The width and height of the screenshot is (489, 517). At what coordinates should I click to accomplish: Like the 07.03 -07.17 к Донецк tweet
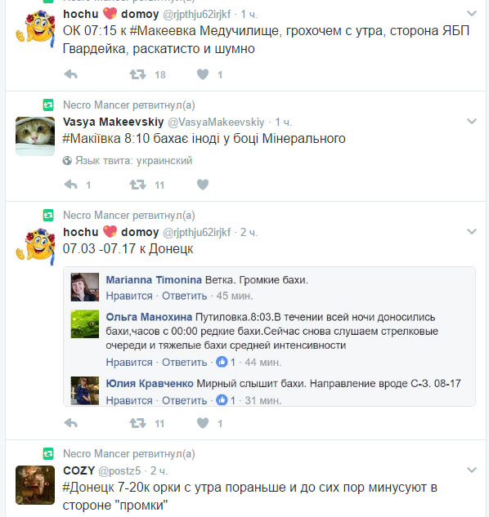tap(203, 423)
